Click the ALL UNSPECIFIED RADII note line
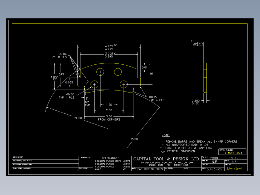 [x=187, y=145]
